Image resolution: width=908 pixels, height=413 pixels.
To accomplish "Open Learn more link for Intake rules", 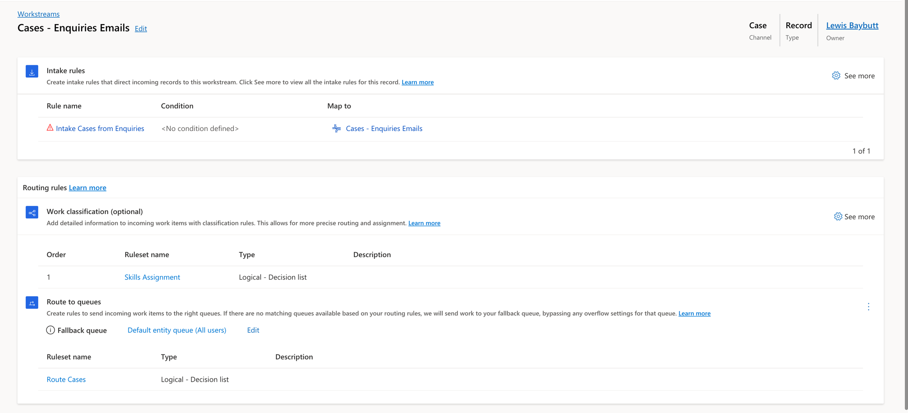I will point(418,82).
